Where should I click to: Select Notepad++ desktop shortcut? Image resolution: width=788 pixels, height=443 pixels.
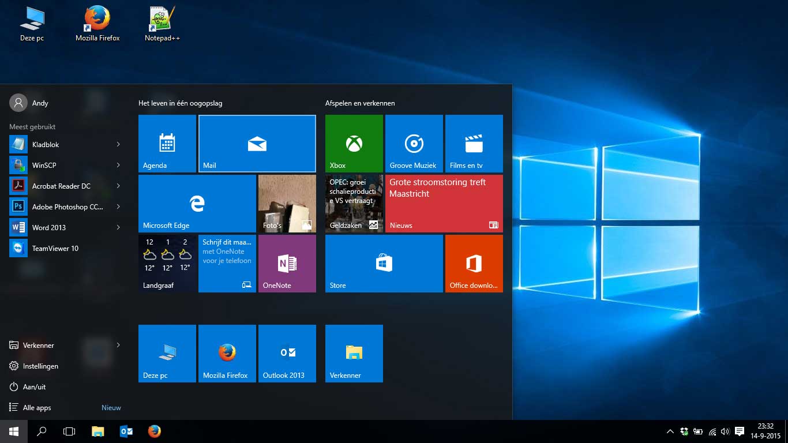[x=162, y=24]
